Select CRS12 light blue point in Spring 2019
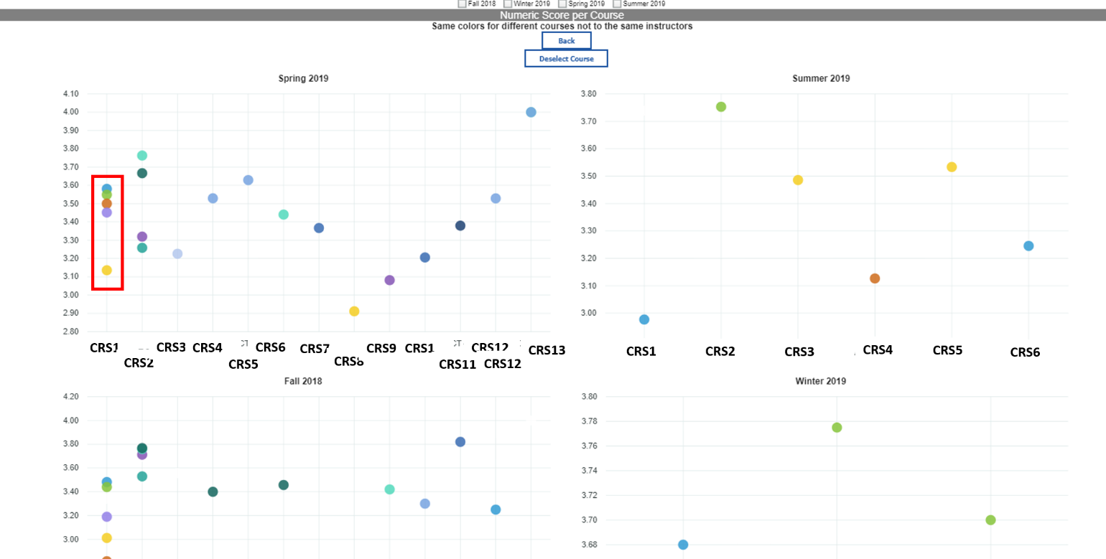This screenshot has width=1106, height=559. [x=496, y=198]
